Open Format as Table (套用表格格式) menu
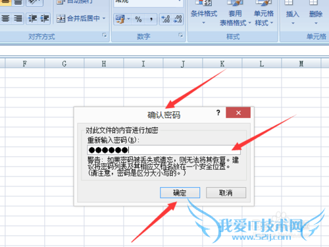Image resolution: width=329 pixels, height=247 pixels. click(x=235, y=14)
